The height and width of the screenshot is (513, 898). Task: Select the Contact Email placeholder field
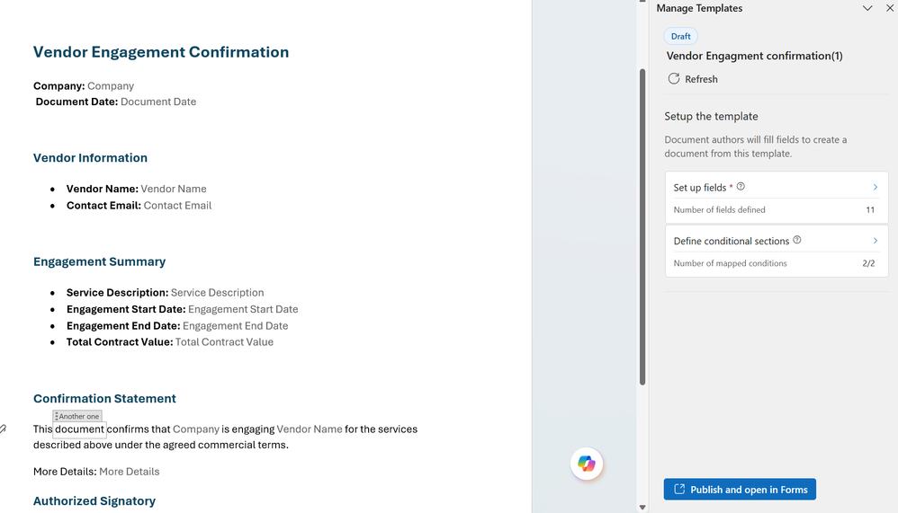177,206
